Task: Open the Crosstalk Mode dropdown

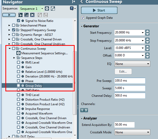Action: click(132, 132)
